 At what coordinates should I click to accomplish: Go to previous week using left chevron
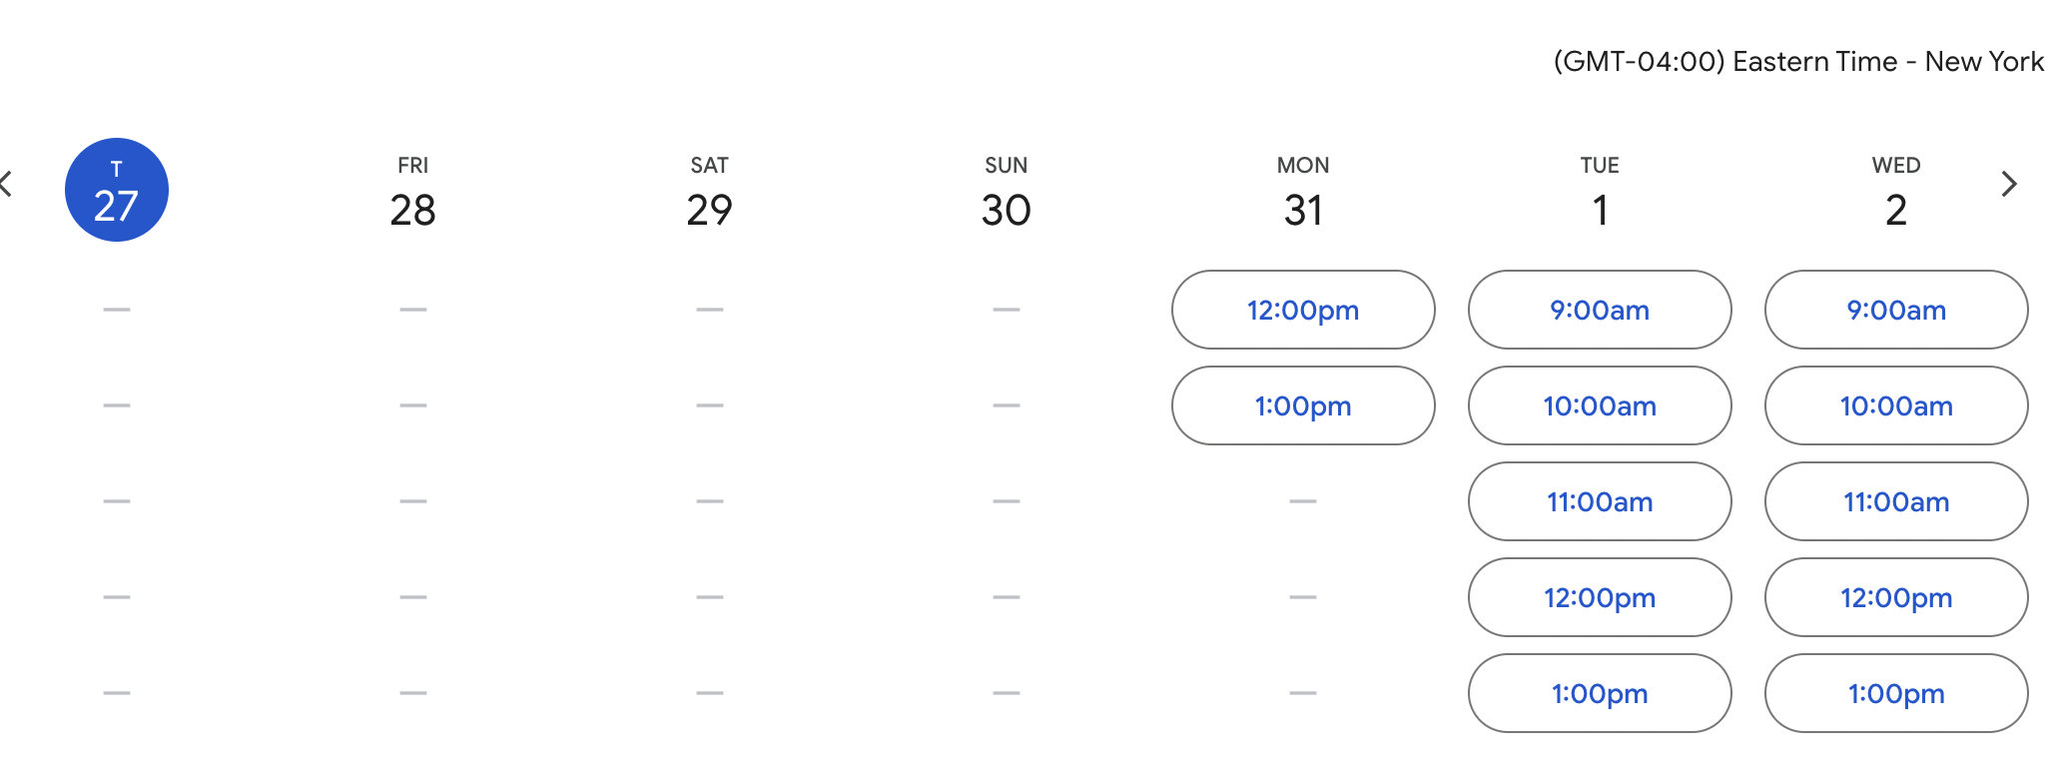(x=7, y=184)
